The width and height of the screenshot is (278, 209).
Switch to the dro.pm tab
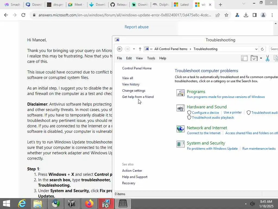pos(55,5)
